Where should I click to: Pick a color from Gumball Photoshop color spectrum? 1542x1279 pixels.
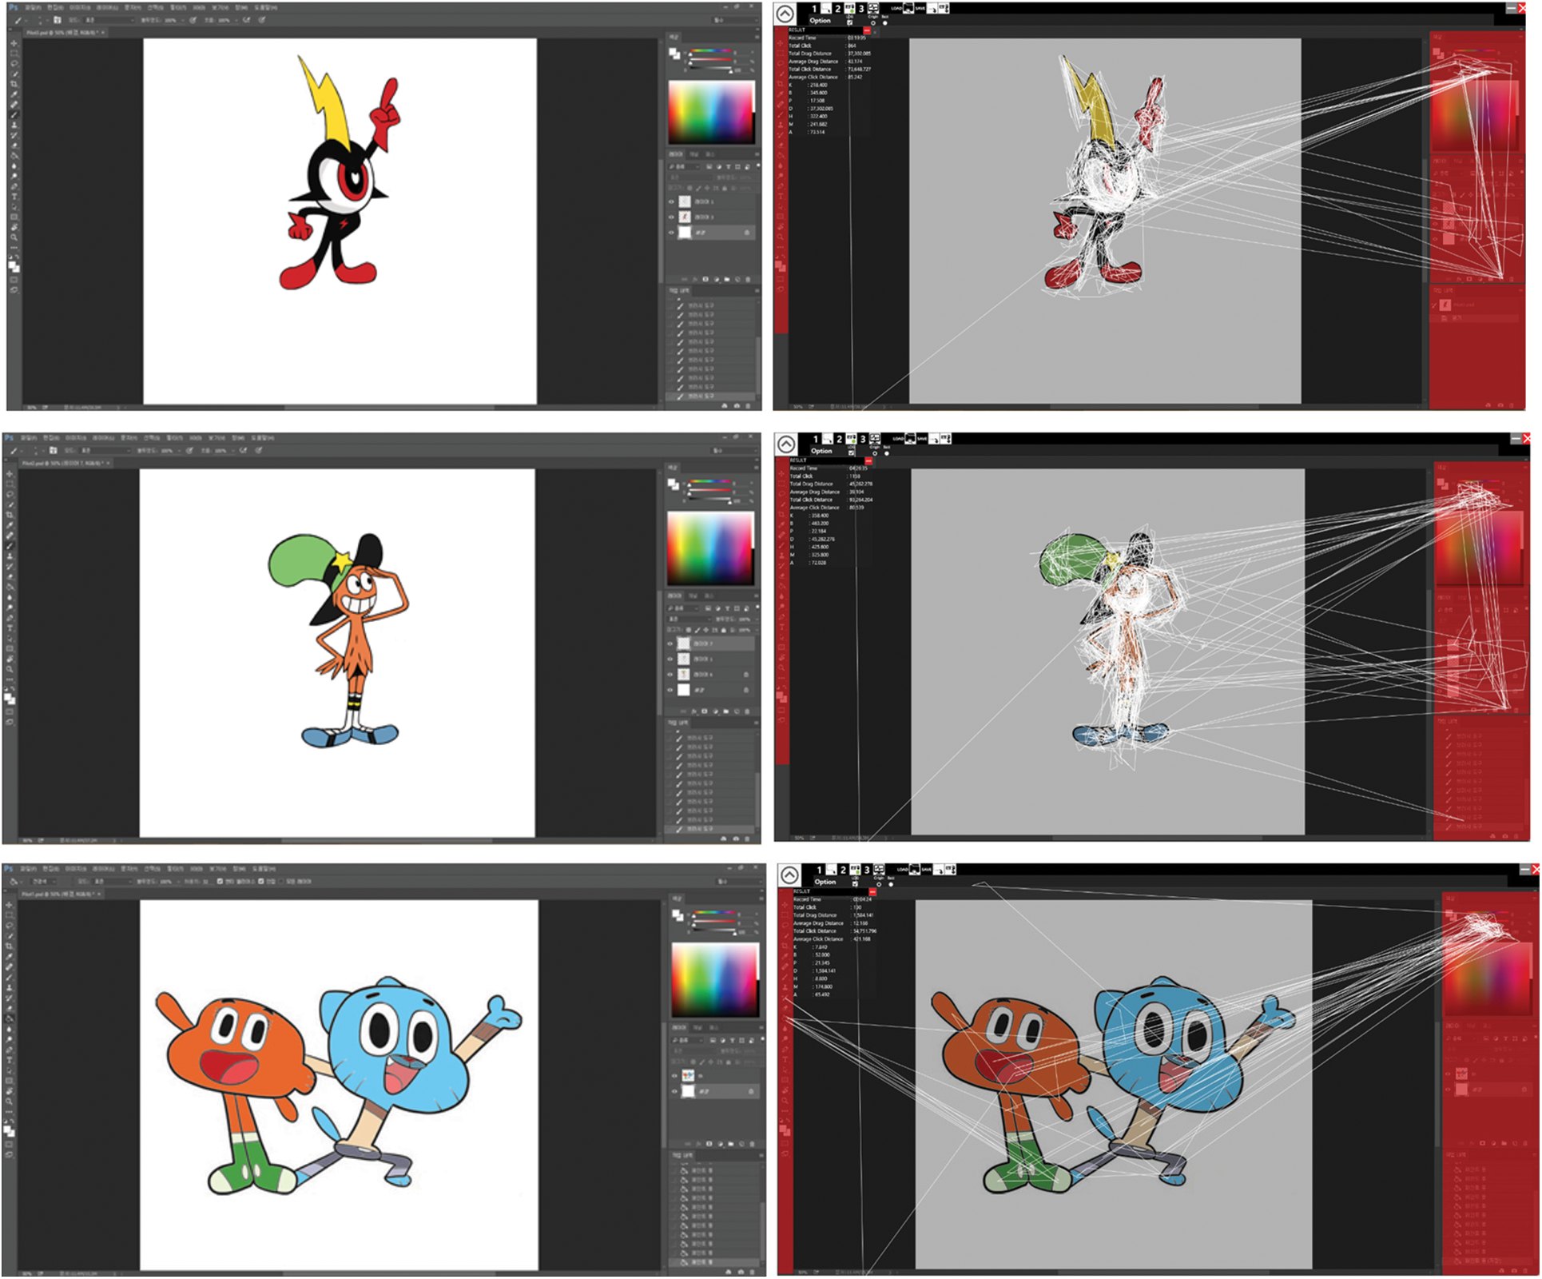tap(714, 979)
